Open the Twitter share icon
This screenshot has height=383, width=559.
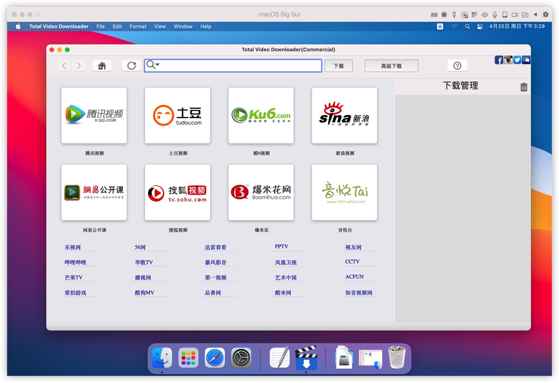(517, 60)
